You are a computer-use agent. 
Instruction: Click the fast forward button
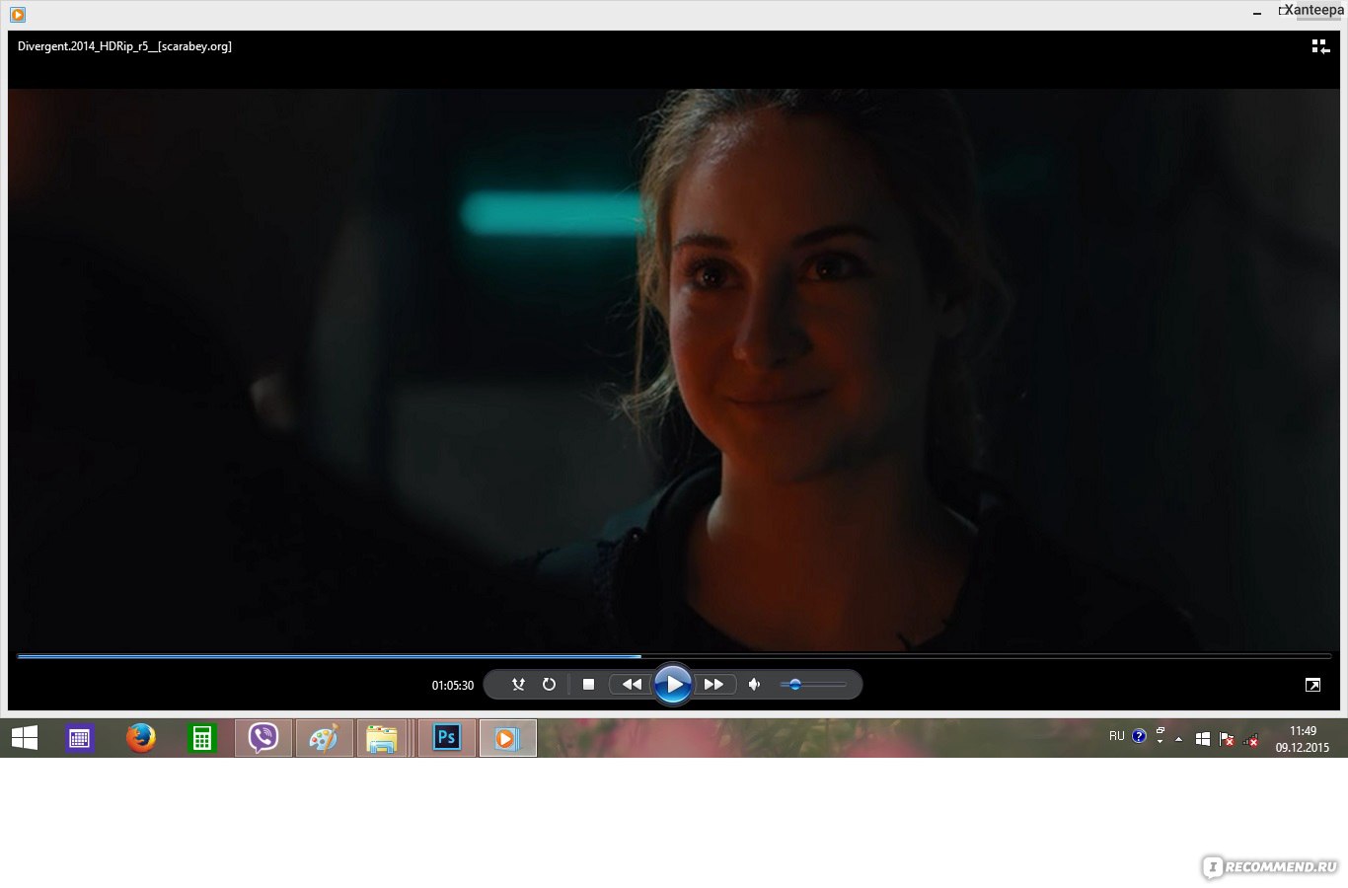(714, 685)
